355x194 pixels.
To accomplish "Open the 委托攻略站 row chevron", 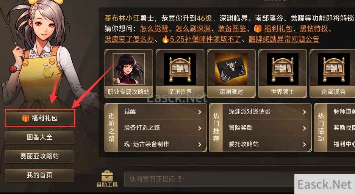I will coord(304,145).
